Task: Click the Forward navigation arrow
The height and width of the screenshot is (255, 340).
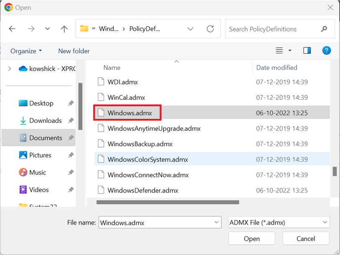Action: coord(31,29)
